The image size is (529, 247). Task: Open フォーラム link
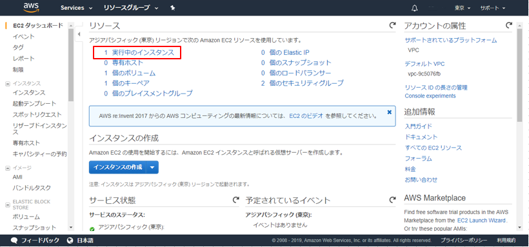pyautogui.click(x=418, y=158)
